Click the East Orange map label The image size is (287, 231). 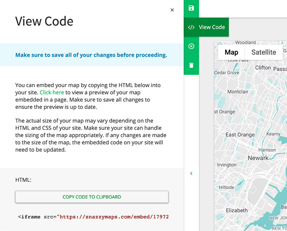click(240, 135)
